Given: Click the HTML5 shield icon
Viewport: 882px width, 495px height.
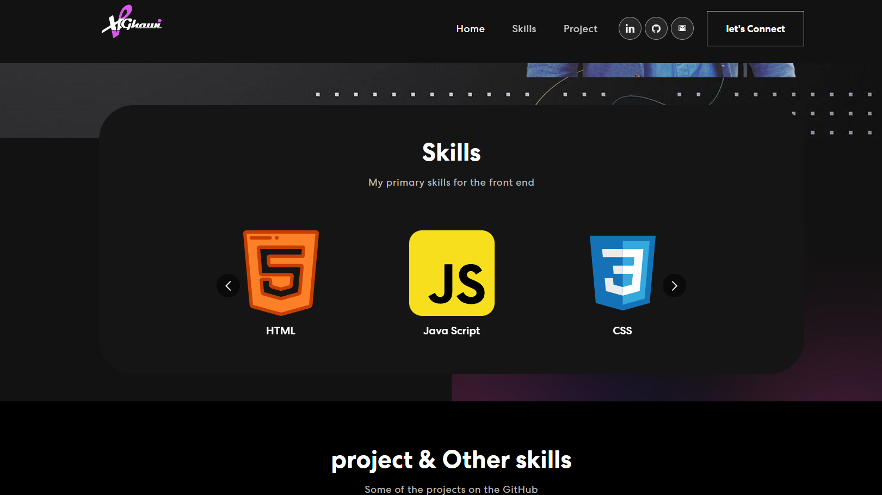Looking at the screenshot, I should pos(281,273).
